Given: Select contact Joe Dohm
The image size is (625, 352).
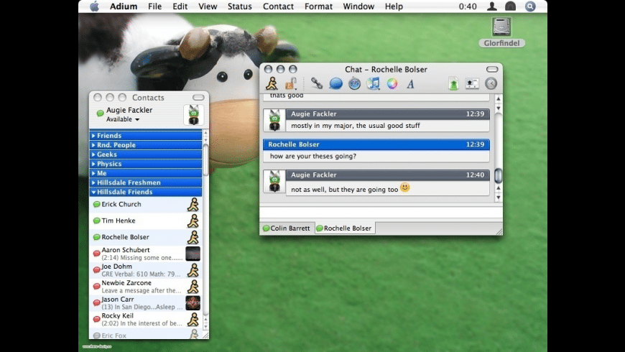Looking at the screenshot, I should tap(146, 270).
